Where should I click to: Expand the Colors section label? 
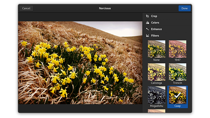pos(155,23)
